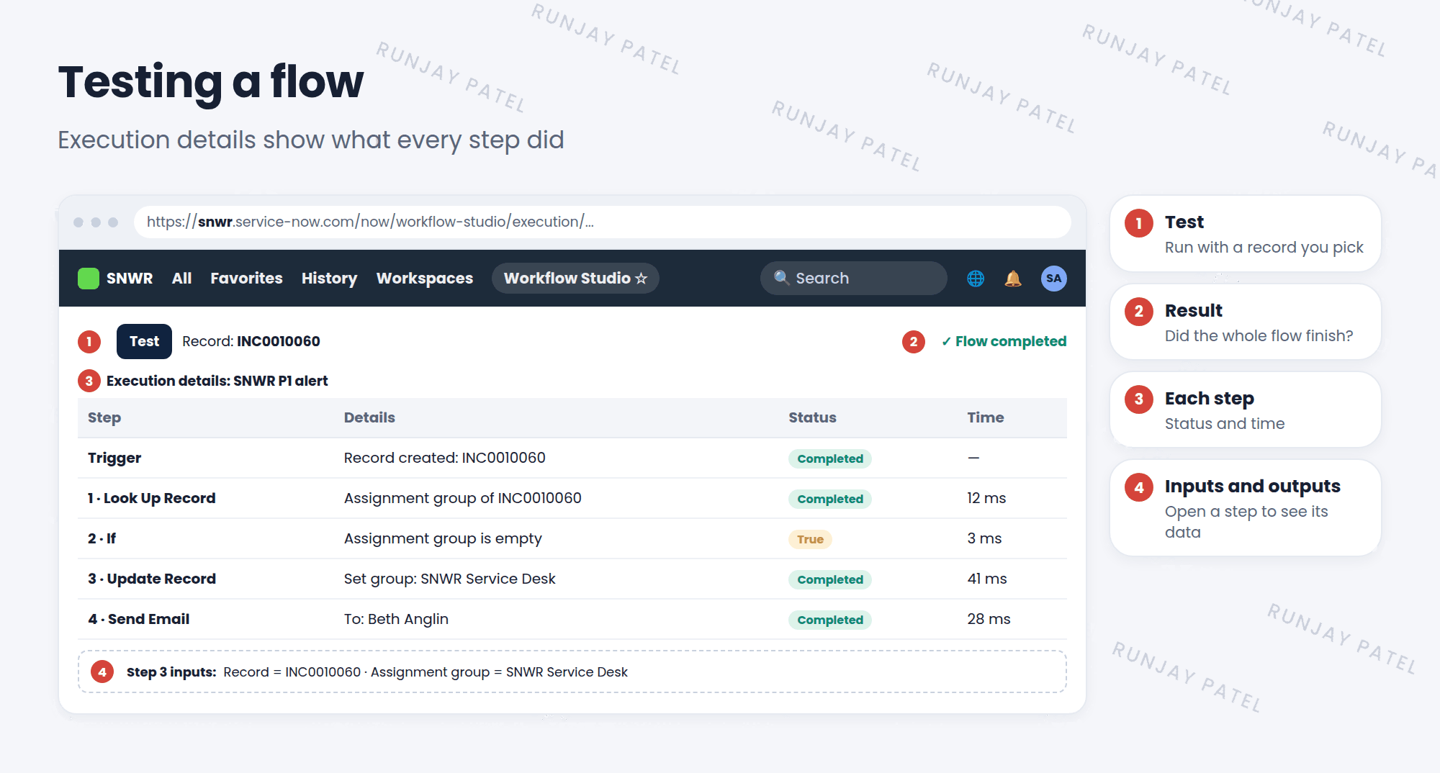
Task: Click Execution details: SNWR P1 alert heading
Action: (x=217, y=381)
